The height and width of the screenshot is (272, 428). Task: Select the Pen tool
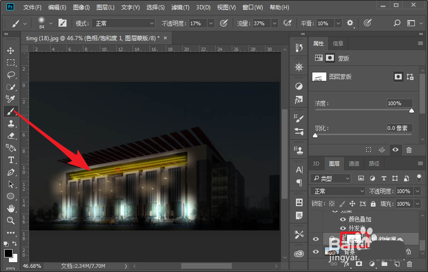[x=11, y=172]
